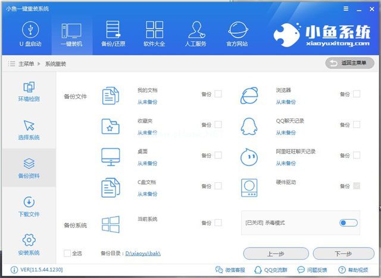Click the 收藏夹 star folder icon
381x278 pixels.
[x=111, y=126]
